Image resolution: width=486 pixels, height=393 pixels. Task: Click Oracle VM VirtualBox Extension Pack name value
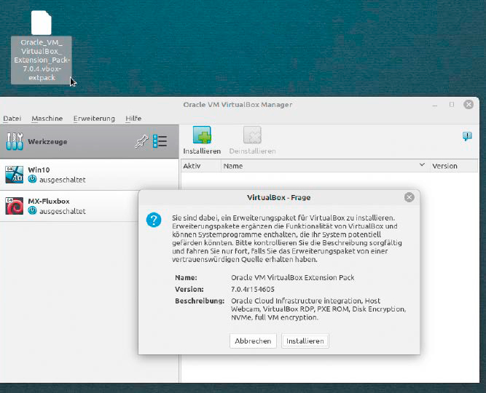click(293, 277)
